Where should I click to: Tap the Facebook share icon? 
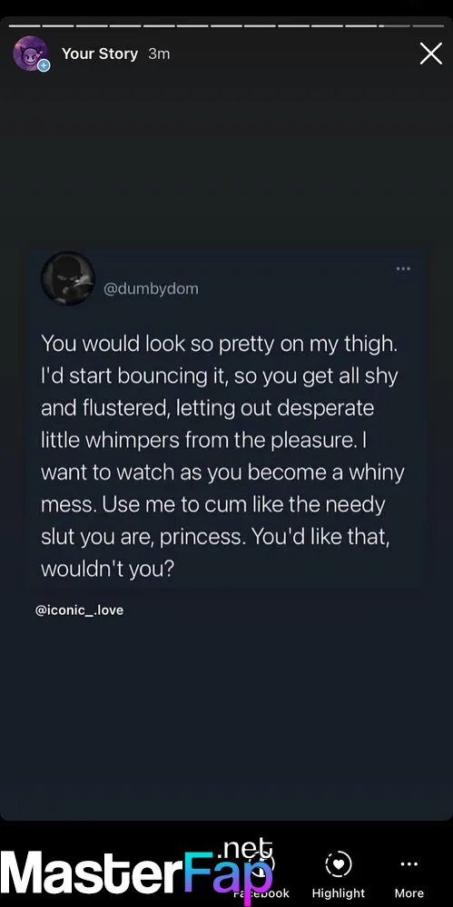pyautogui.click(x=261, y=865)
